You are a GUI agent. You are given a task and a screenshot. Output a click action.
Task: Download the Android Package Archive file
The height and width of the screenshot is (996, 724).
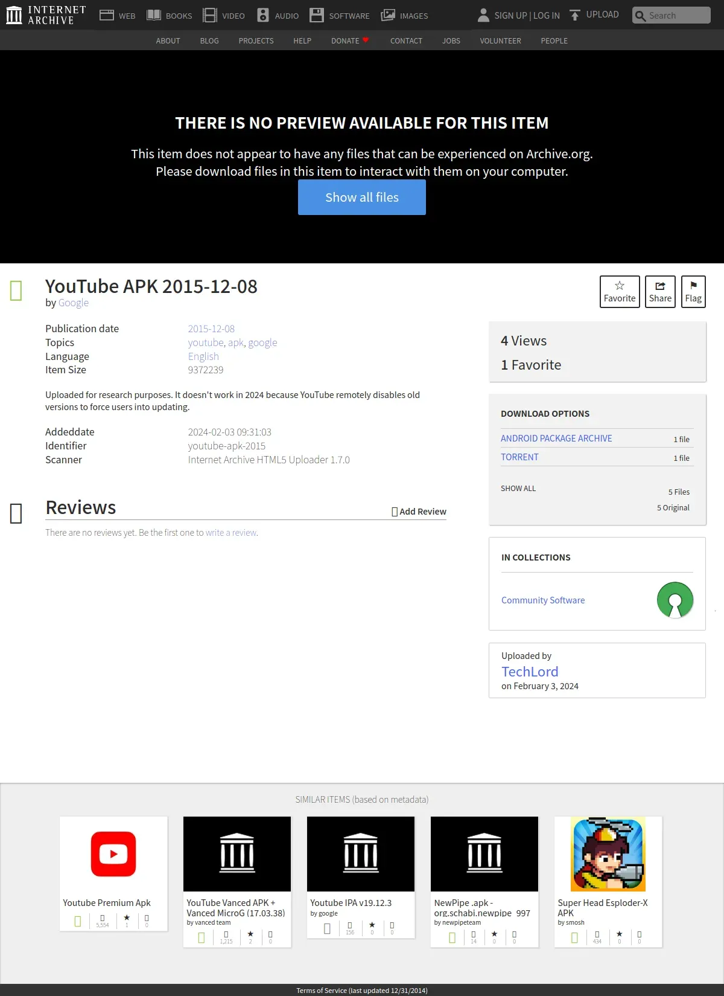pyautogui.click(x=556, y=439)
